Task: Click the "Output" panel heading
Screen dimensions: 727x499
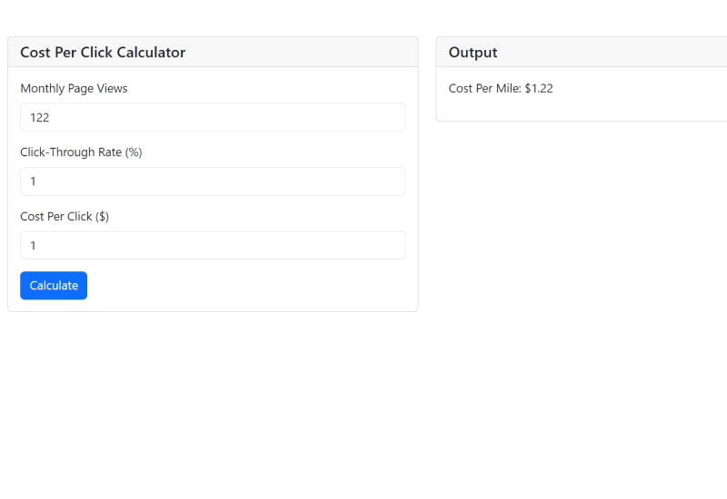Action: pos(473,53)
